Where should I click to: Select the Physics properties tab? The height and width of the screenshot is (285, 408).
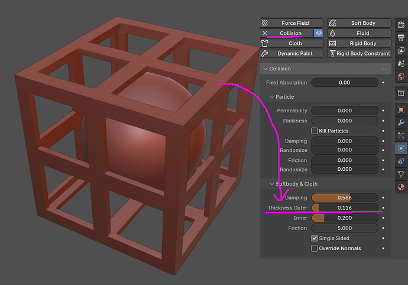pyautogui.click(x=401, y=148)
